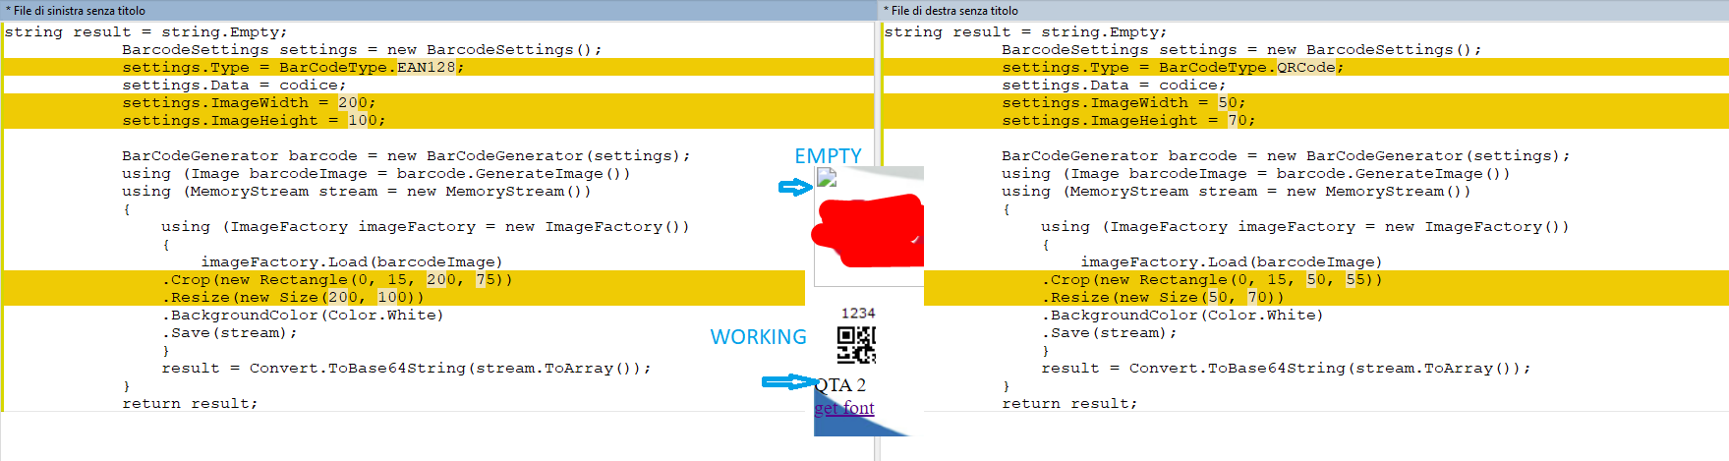Click '.Crop(new Rectangle(0, 15, 50, 55))' in right file
Viewport: 1729px width, 461px height.
tap(1212, 279)
